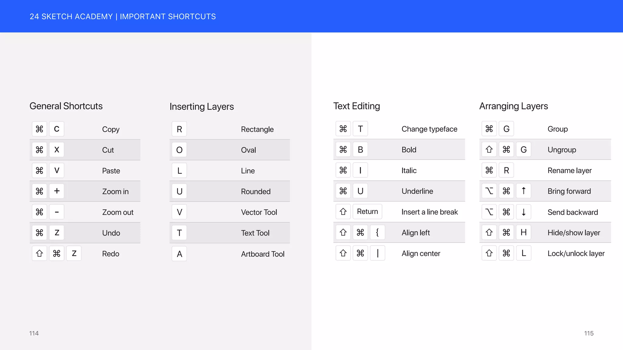Click the shift key in Ungroup row
This screenshot has height=350, width=623.
(489, 149)
